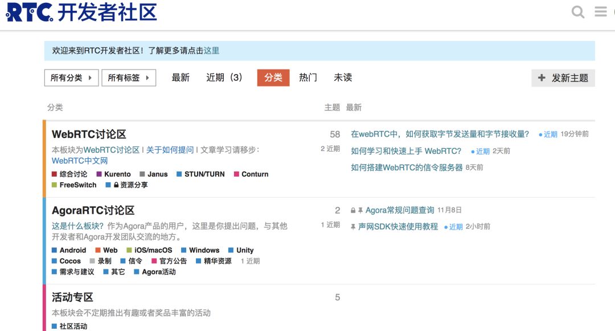The height and width of the screenshot is (331, 615).
Task: Open the 综合讨论 subcategory
Action: (x=69, y=174)
